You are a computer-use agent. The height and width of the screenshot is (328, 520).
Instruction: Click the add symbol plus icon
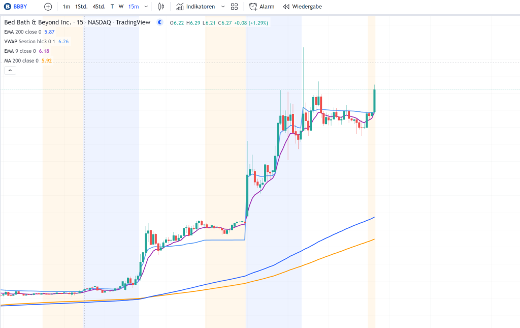(48, 7)
